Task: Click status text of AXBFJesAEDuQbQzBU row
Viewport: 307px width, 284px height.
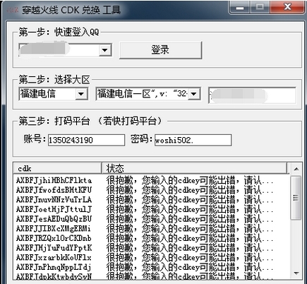Action: tap(190, 219)
